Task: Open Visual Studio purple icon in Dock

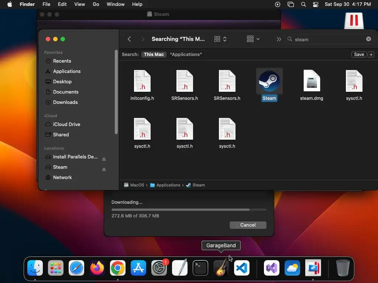Action: tap(272, 268)
